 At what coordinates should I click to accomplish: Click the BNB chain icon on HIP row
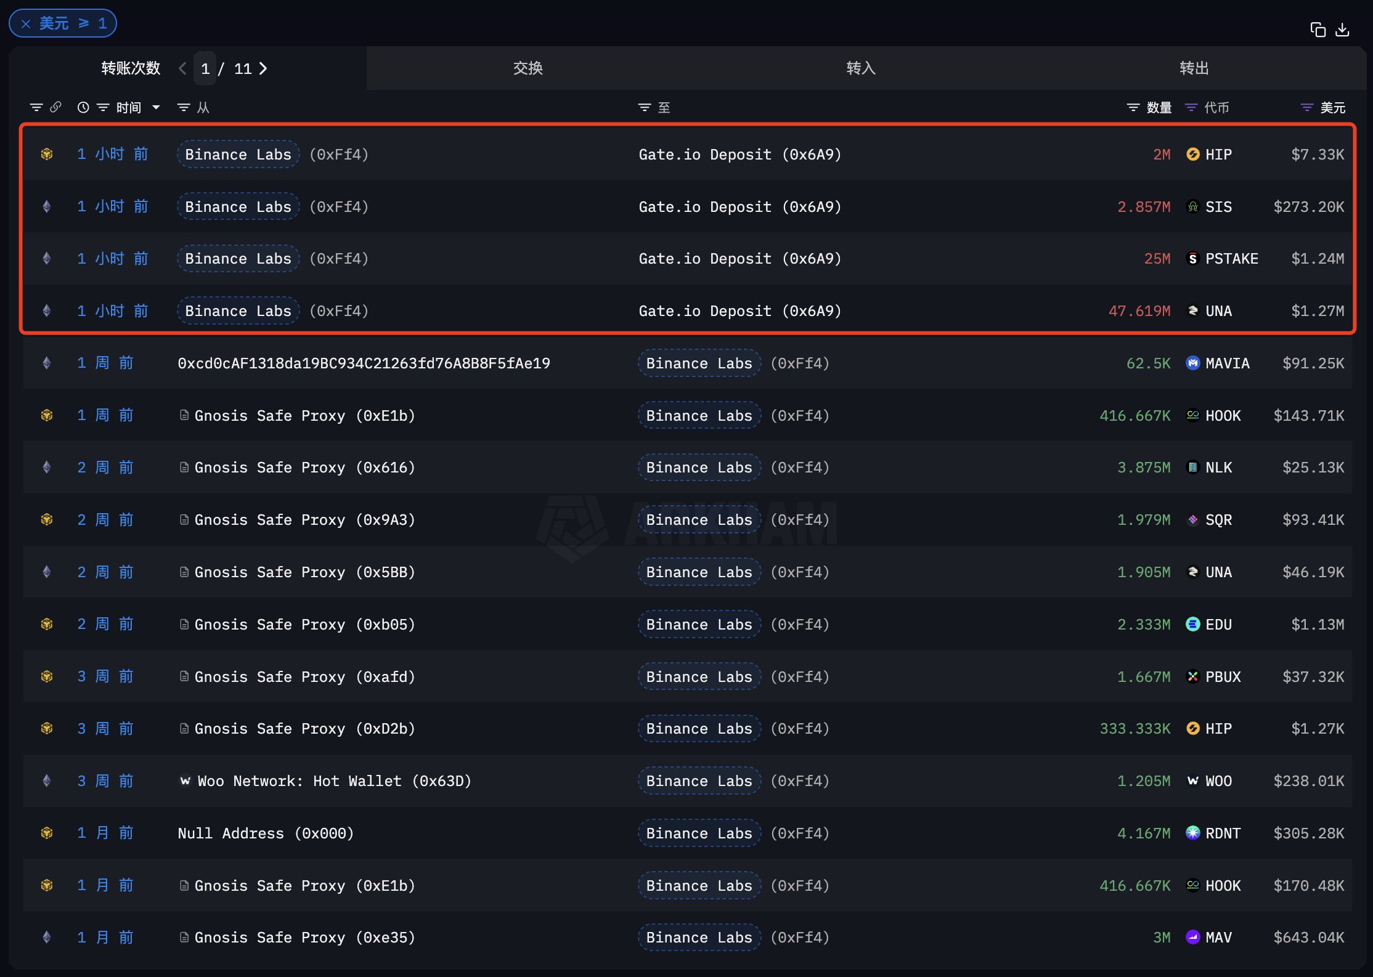point(47,154)
